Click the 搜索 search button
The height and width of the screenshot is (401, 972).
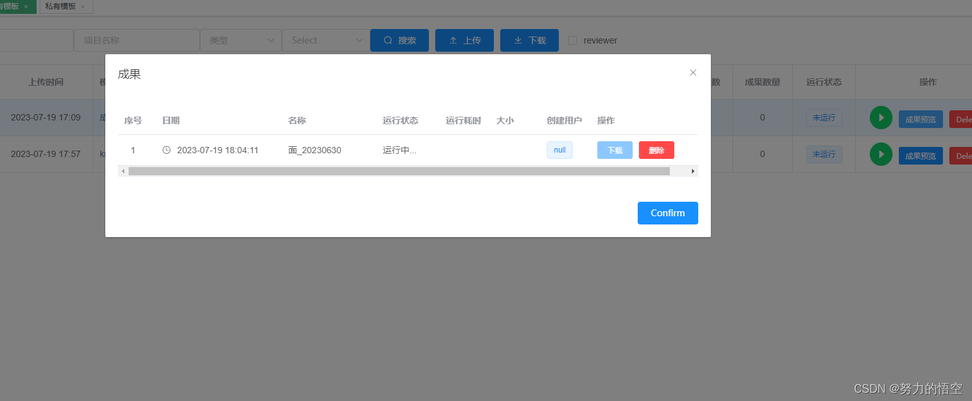click(x=399, y=40)
